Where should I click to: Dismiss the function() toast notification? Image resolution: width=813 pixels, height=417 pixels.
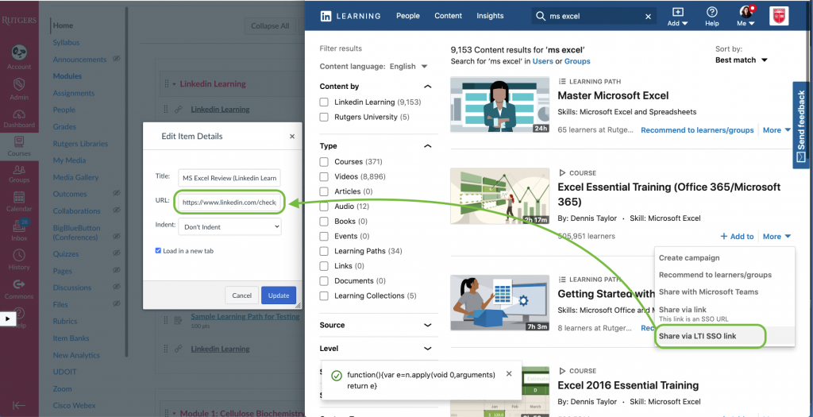click(x=509, y=373)
